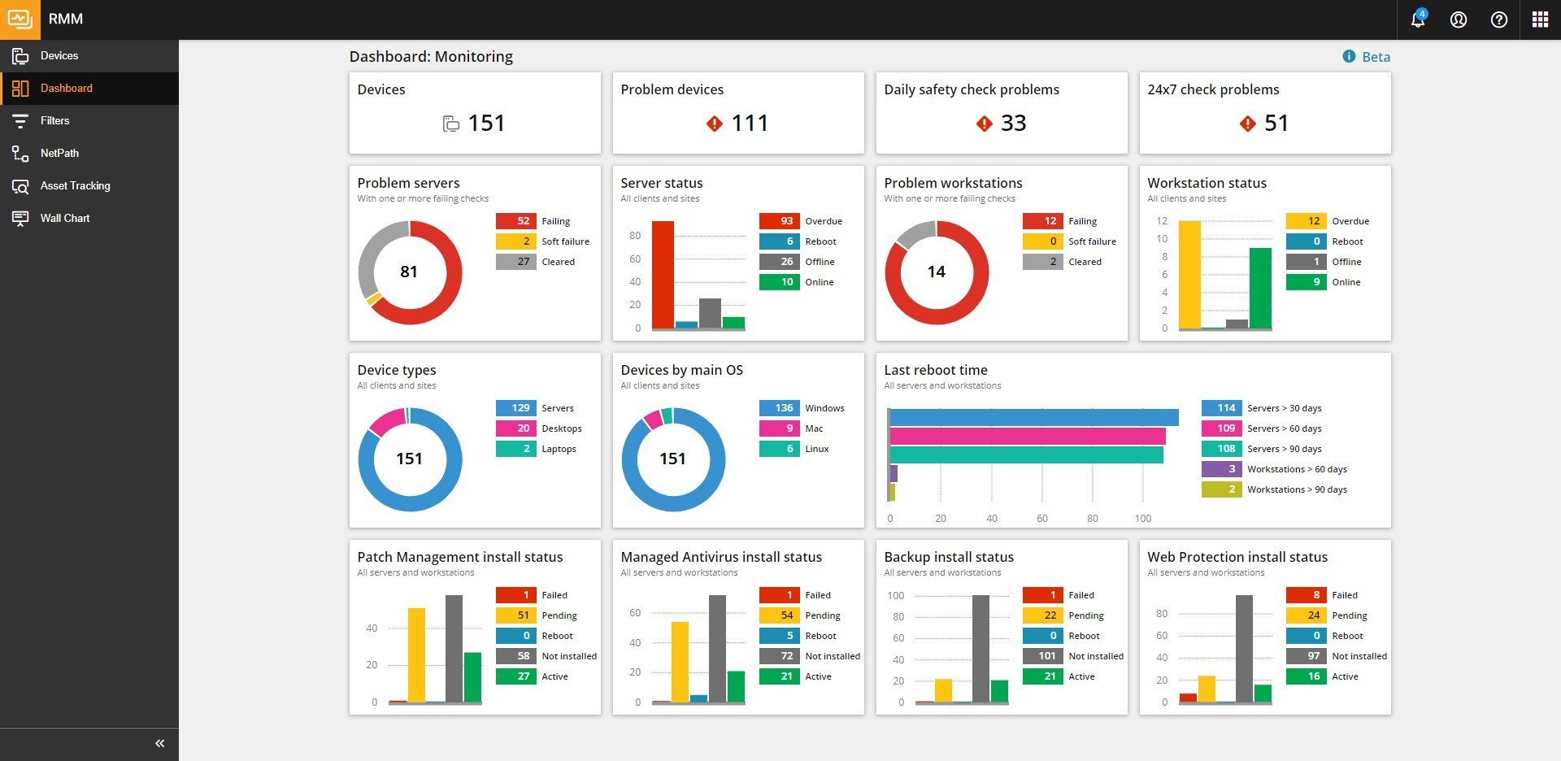This screenshot has height=761, width=1561.
Task: Click the Problem devices 111 tile
Action: (737, 113)
